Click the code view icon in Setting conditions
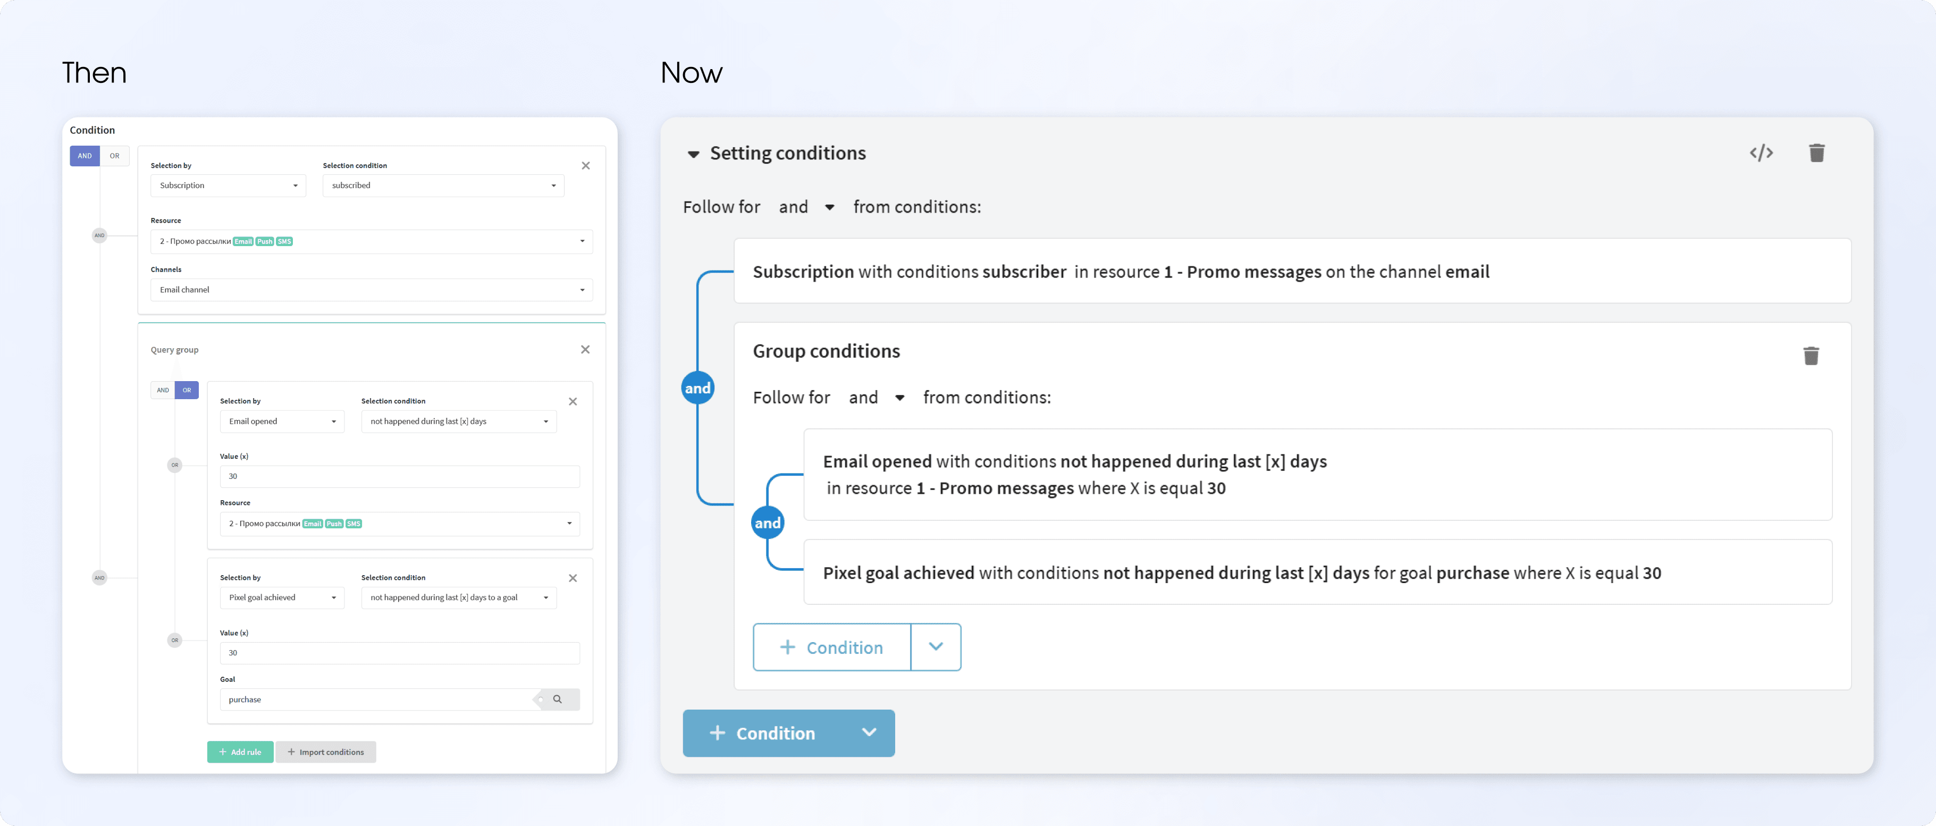Viewport: 1936px width, 826px height. 1761,153
